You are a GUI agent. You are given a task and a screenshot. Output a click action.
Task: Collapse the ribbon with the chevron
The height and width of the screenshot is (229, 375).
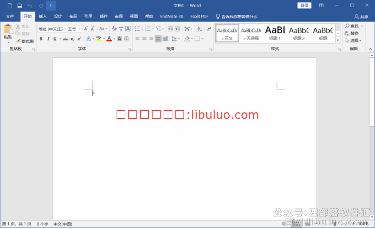(370, 49)
